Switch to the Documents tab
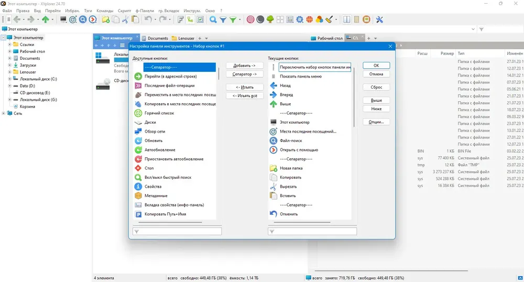 pyautogui.click(x=155, y=38)
